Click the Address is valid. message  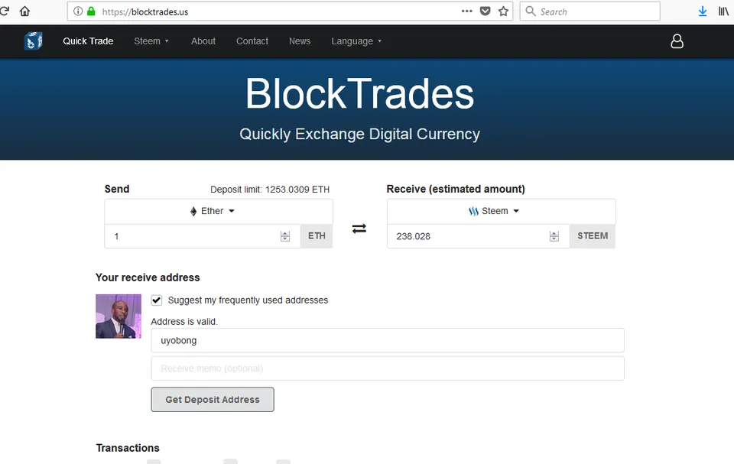click(184, 322)
